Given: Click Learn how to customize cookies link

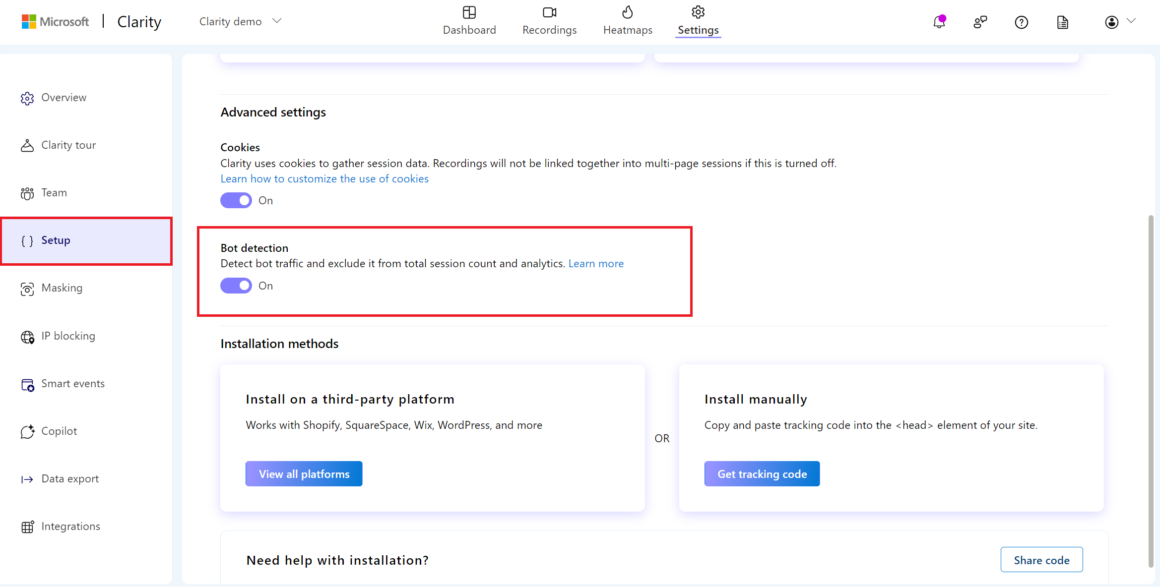Looking at the screenshot, I should point(324,178).
